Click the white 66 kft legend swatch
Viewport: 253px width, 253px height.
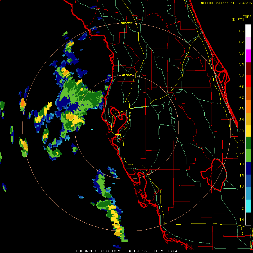click(248, 31)
